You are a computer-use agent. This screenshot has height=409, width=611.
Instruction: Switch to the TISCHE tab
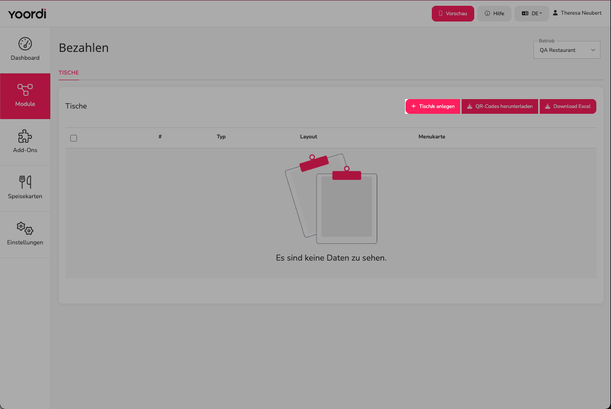[x=69, y=72]
